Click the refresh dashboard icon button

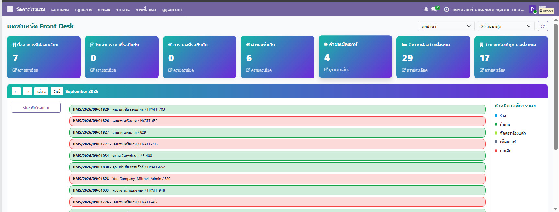543,26
